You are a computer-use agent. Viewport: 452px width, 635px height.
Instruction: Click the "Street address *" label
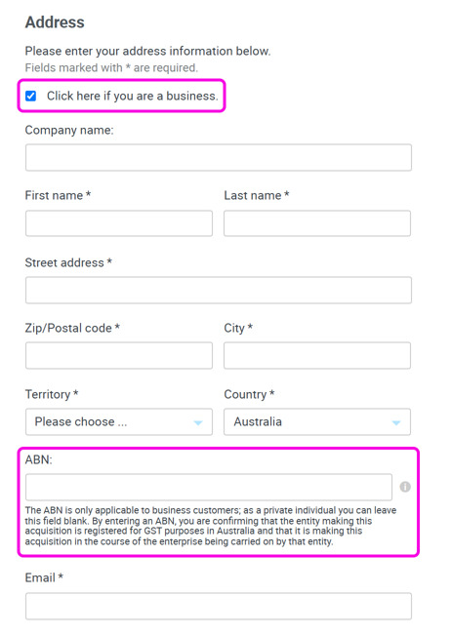click(x=68, y=262)
